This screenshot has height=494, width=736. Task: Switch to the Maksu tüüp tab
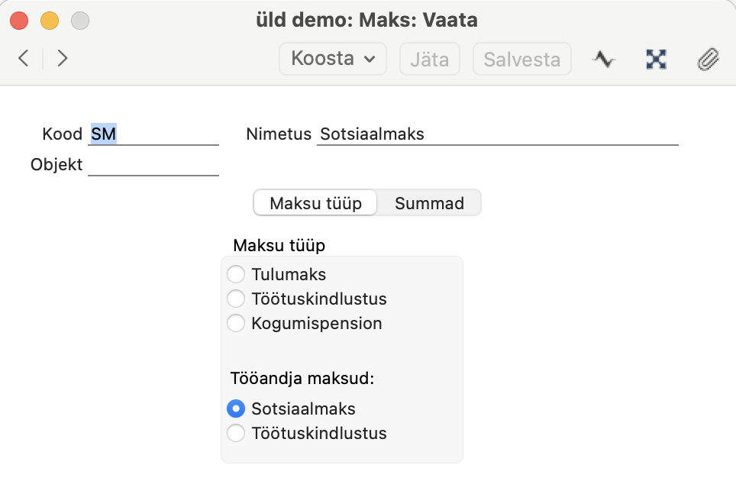[315, 203]
